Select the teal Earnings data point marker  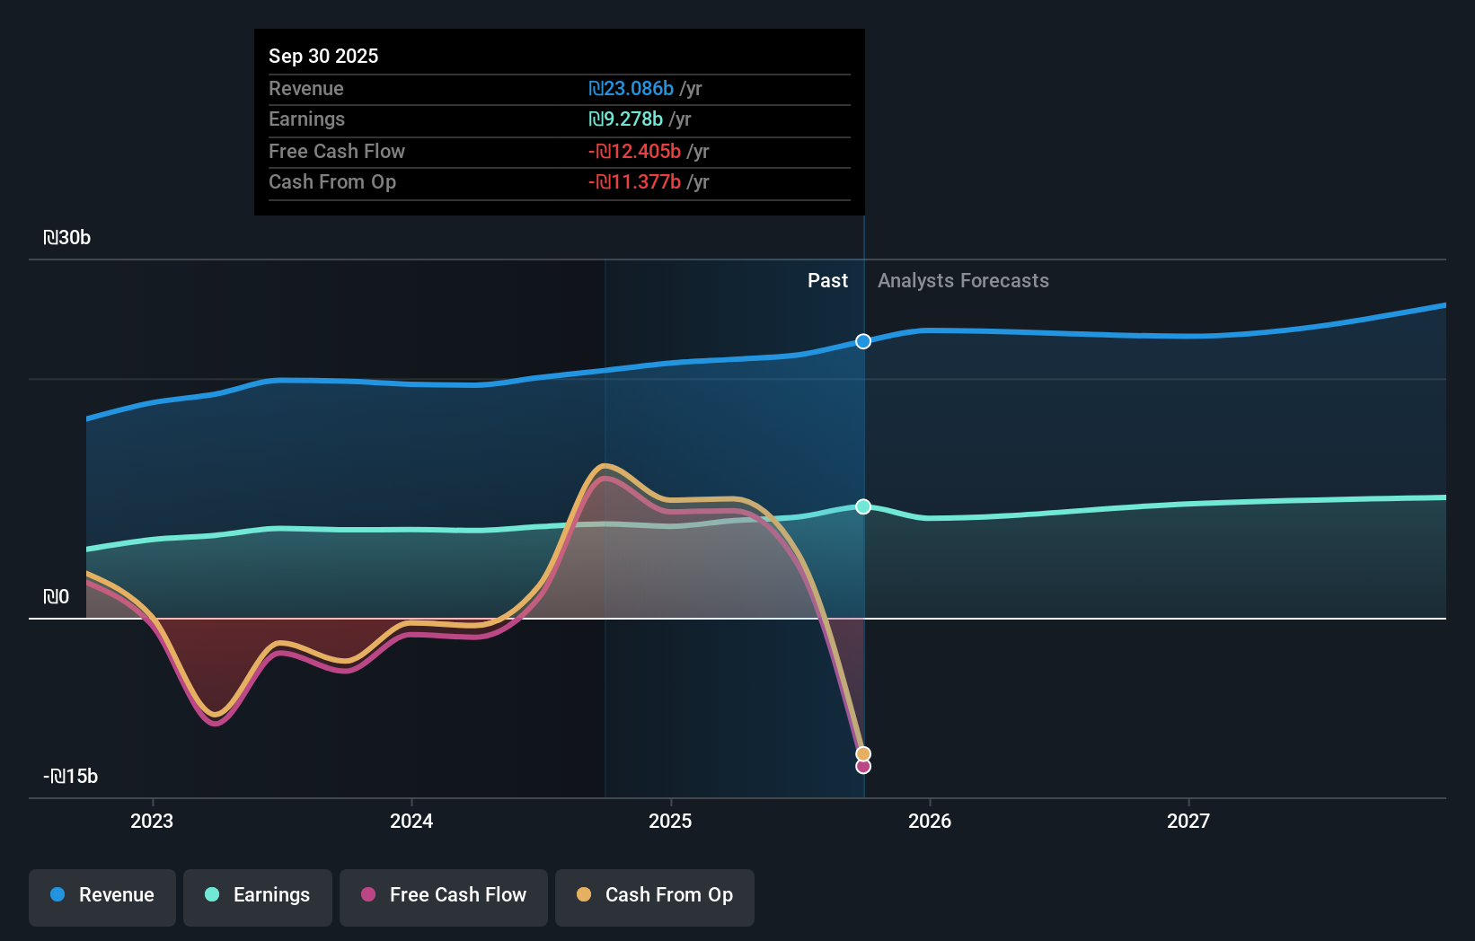[862, 507]
